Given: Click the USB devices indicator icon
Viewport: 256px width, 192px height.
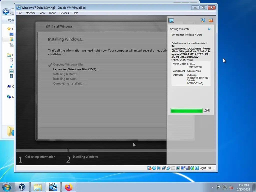Looking at the screenshot, I should pyautogui.click(x=168, y=168).
